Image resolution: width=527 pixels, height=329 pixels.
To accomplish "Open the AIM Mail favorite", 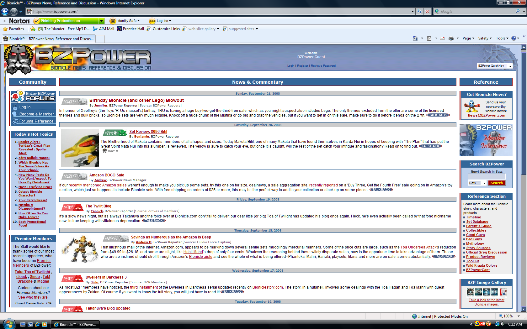I will point(104,29).
